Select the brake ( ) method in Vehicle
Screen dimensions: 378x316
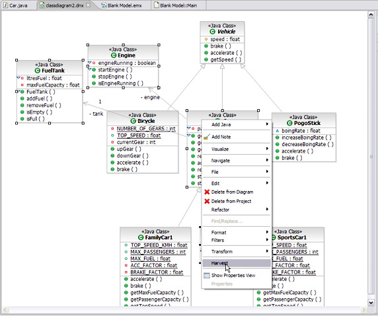(220, 46)
